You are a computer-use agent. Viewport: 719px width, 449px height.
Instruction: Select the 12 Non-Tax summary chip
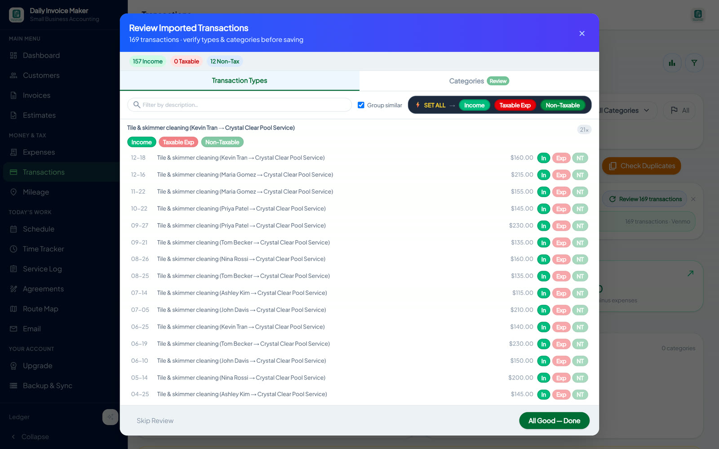pyautogui.click(x=225, y=62)
